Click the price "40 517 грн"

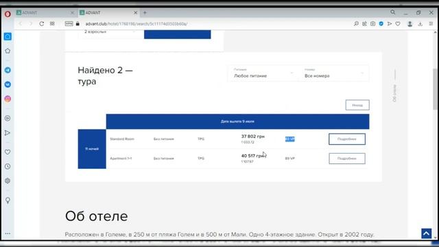coord(253,156)
